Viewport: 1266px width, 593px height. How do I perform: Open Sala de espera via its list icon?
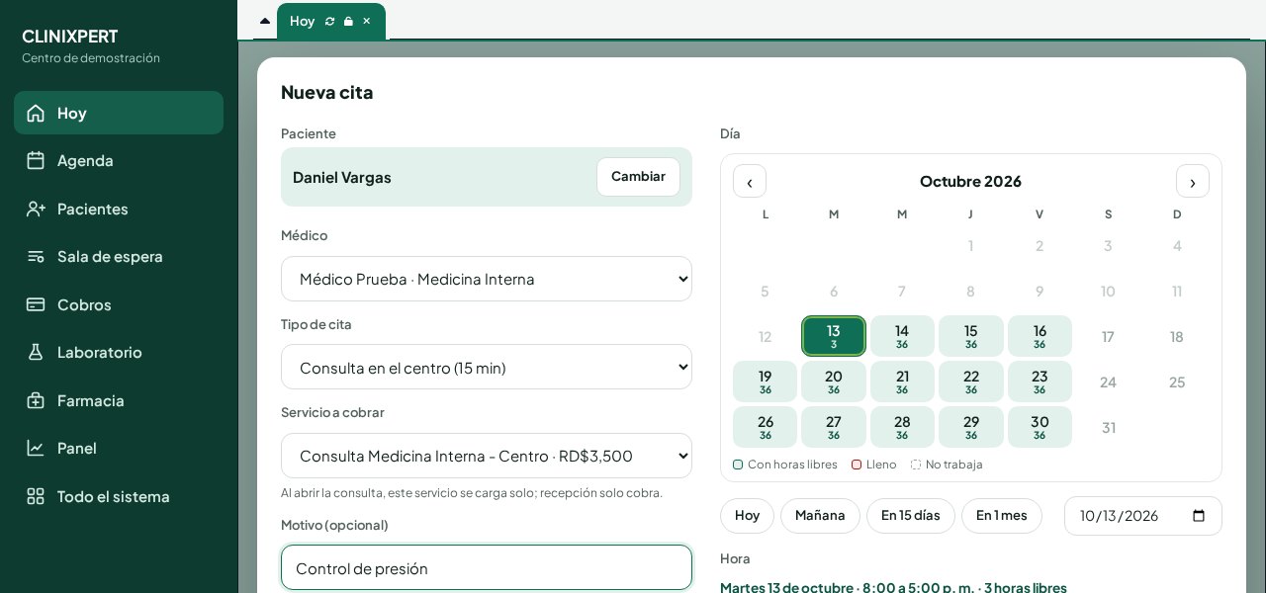tap(36, 256)
